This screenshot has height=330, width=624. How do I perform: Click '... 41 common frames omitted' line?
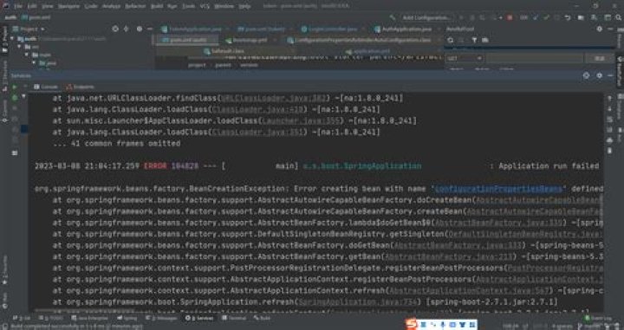coord(117,143)
